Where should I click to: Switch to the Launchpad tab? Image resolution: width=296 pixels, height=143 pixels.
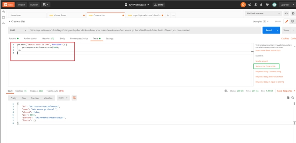tap(27, 15)
